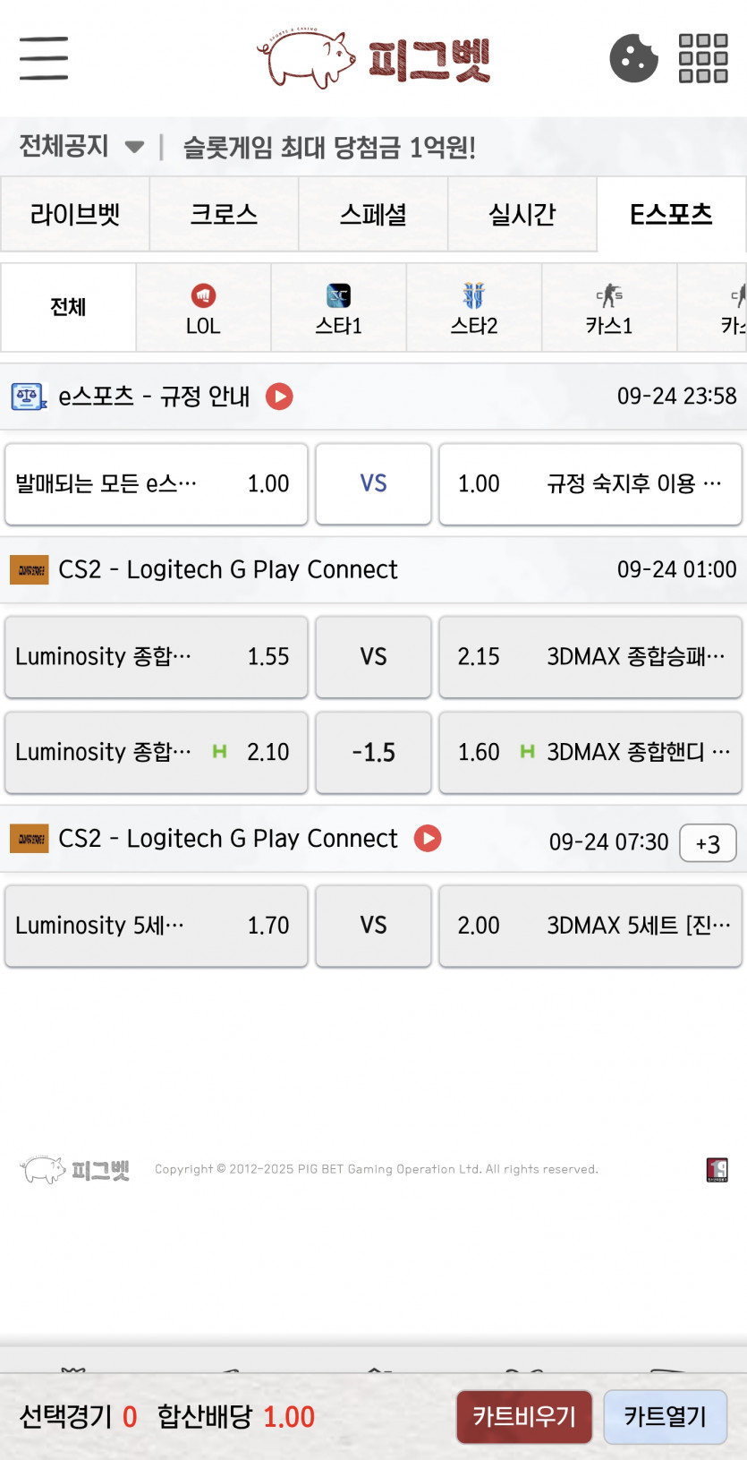This screenshot has width=747, height=1460.
Task: Expand +3 more bets on CS2 match
Action: (708, 843)
